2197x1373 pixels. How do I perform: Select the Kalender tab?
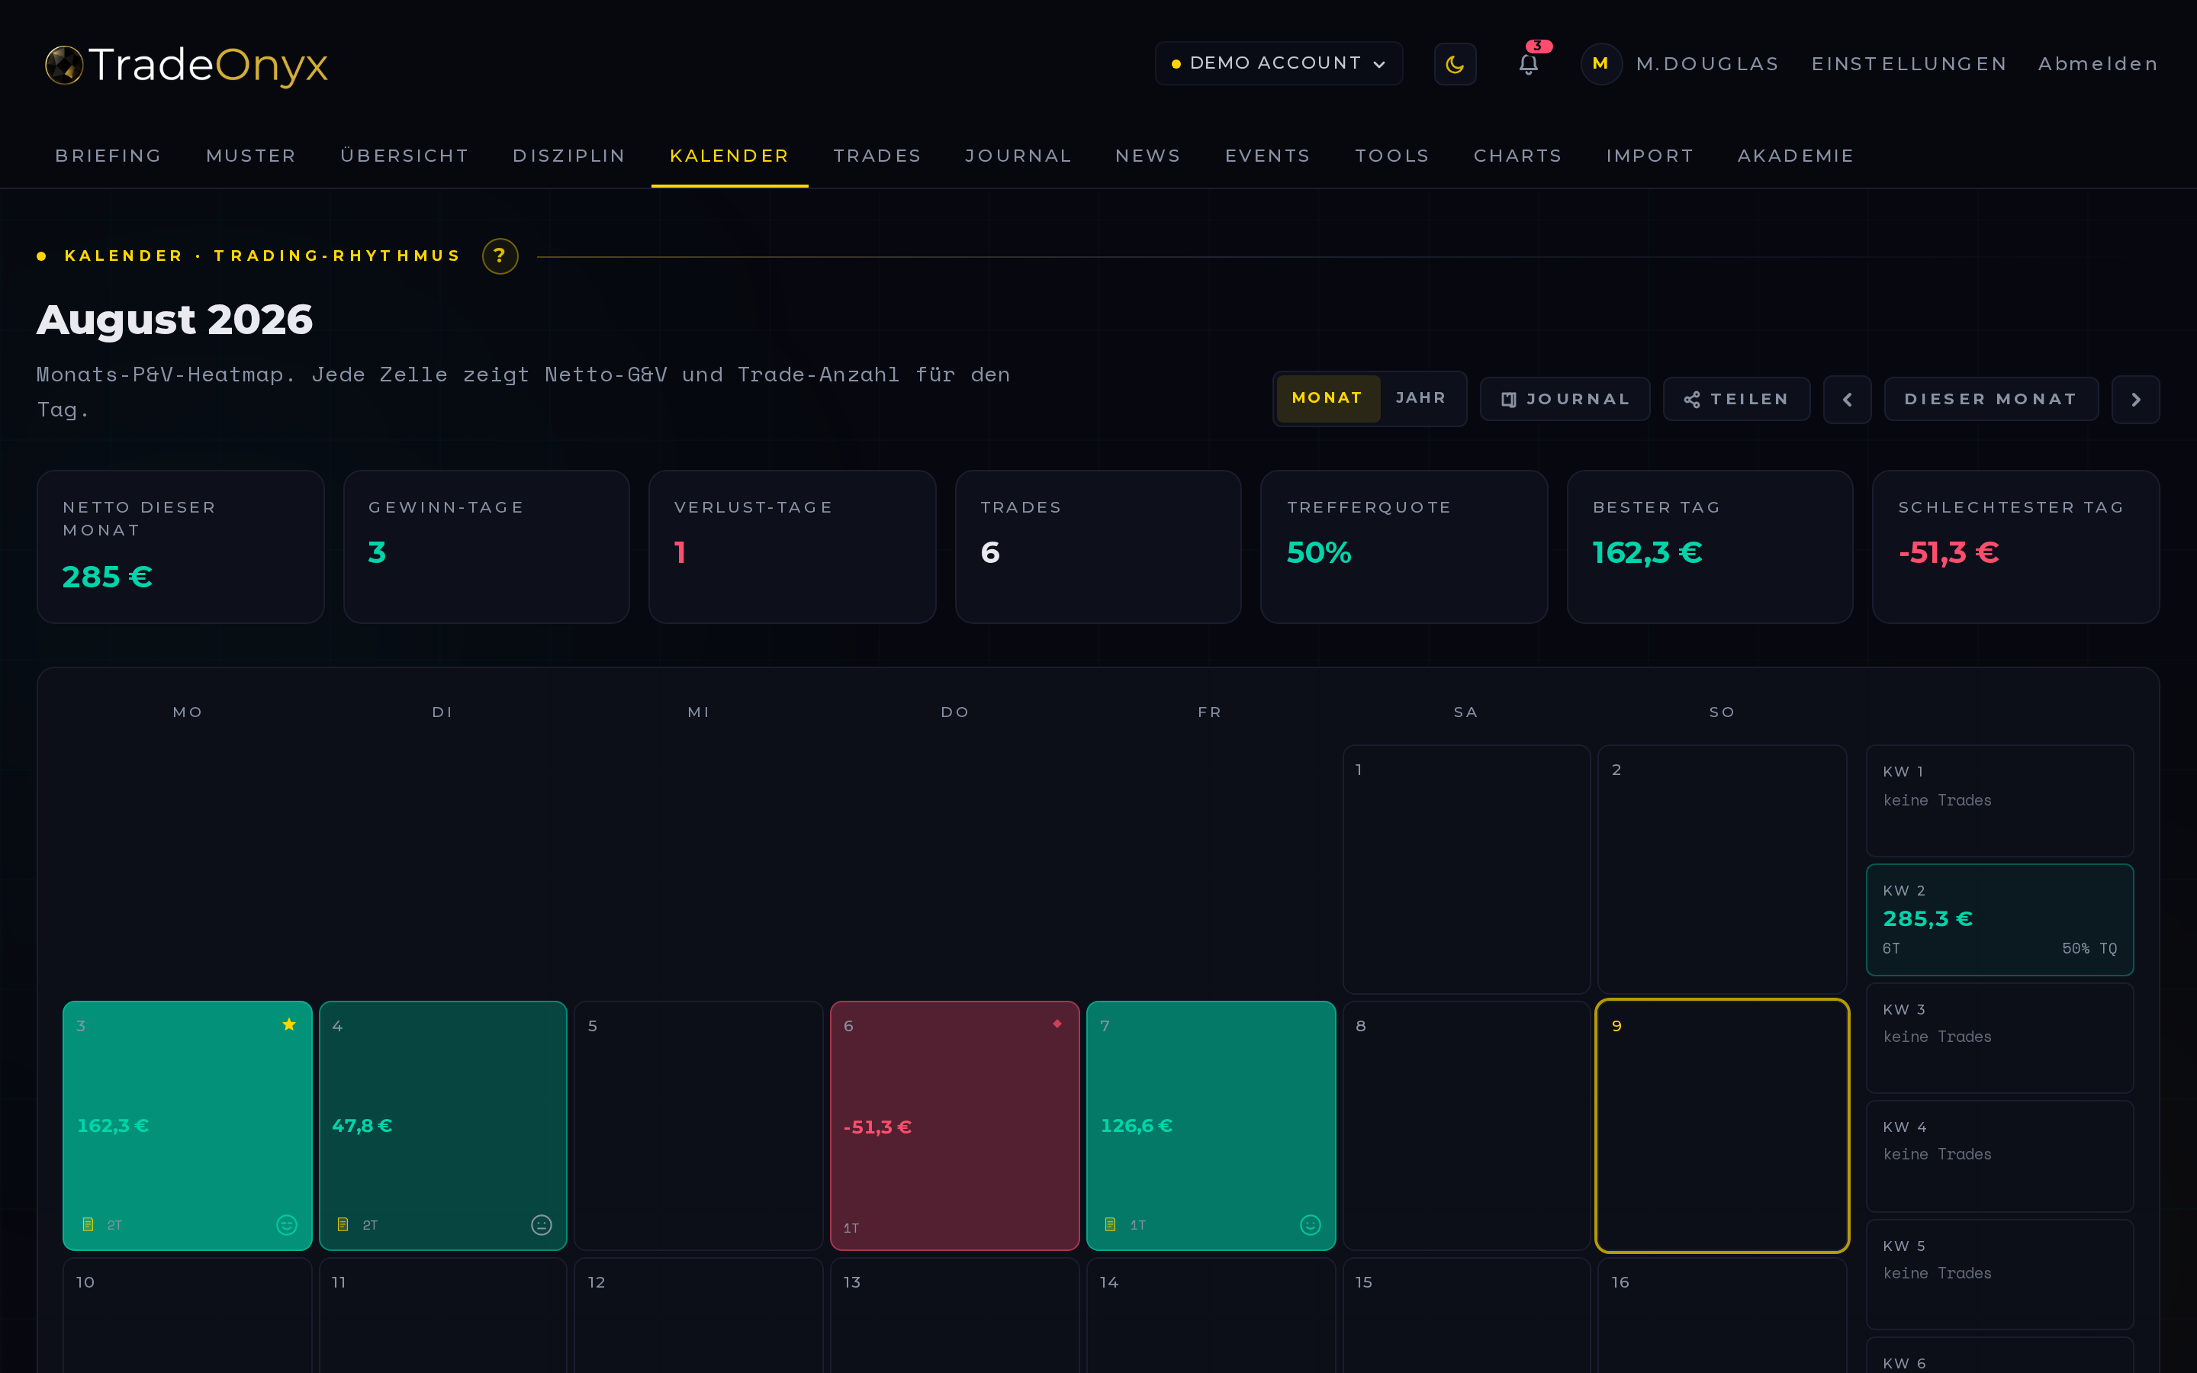pos(729,156)
